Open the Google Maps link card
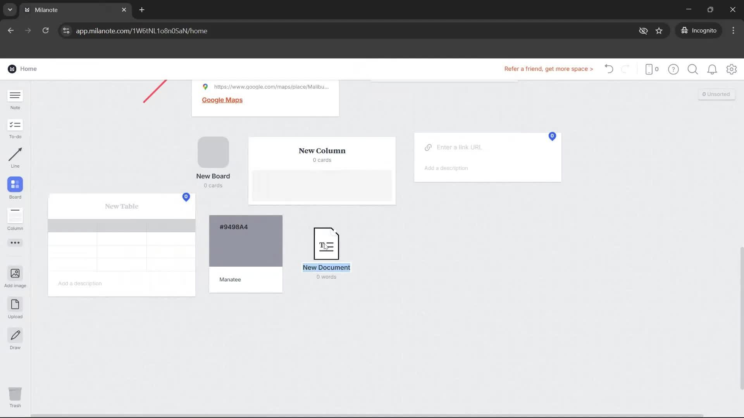The height and width of the screenshot is (418, 744). click(x=222, y=100)
